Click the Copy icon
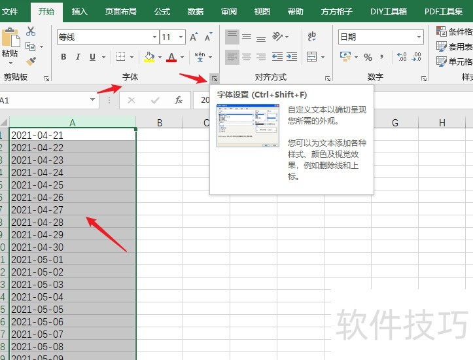The height and width of the screenshot is (360, 473). (x=31, y=46)
